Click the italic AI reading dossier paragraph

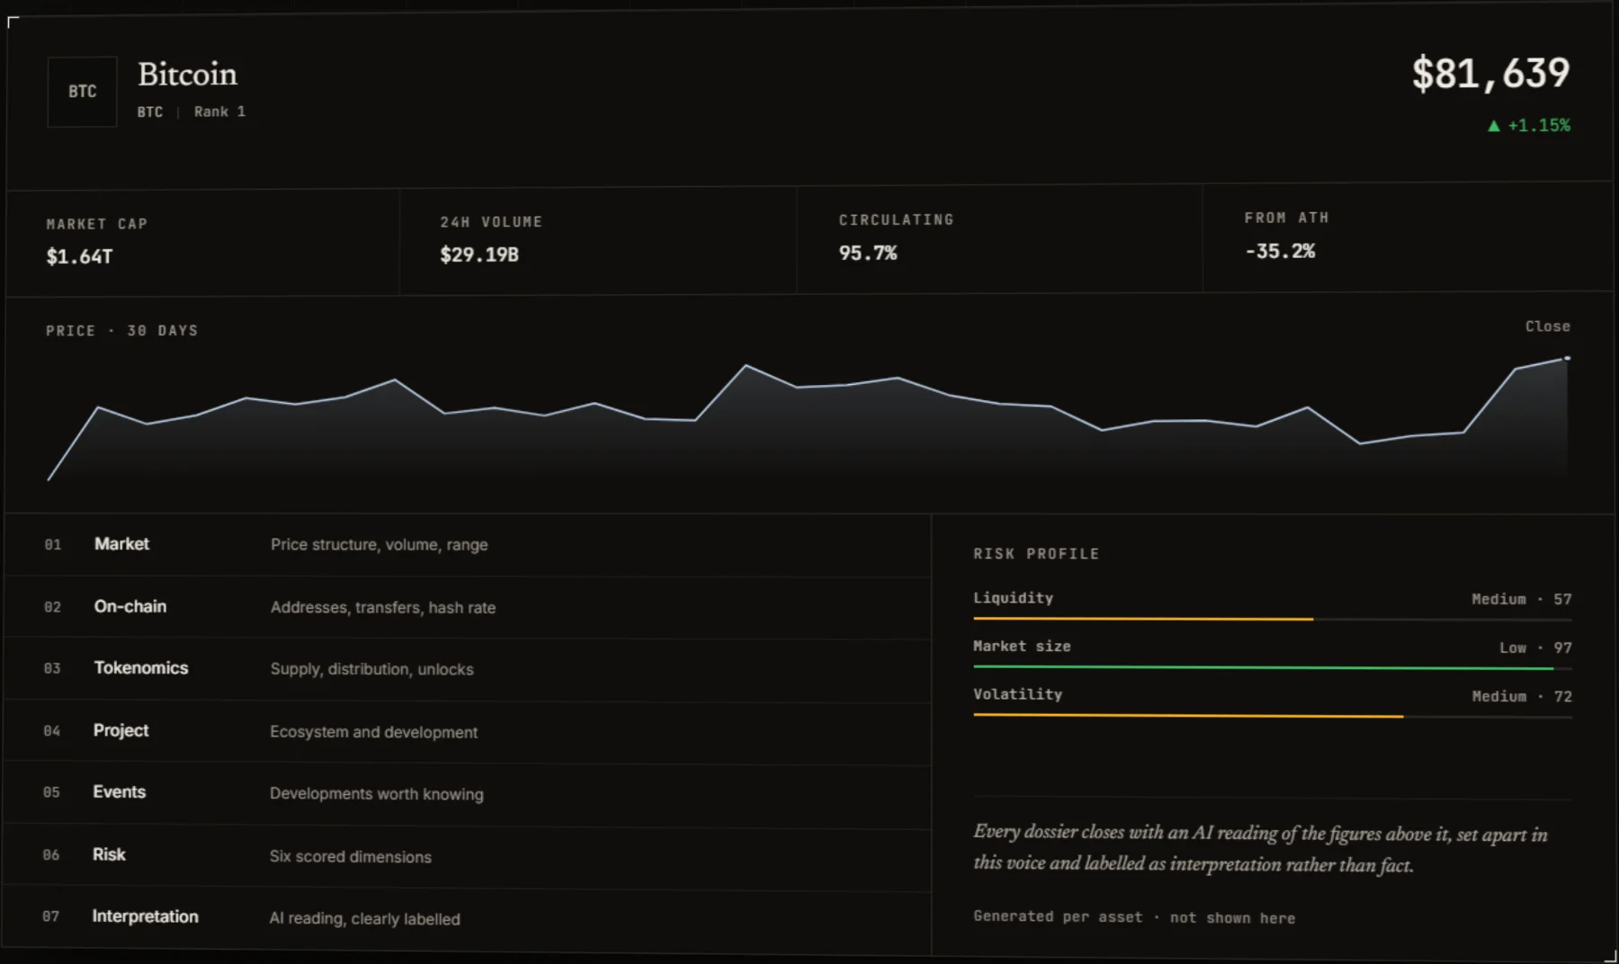pos(1260,848)
